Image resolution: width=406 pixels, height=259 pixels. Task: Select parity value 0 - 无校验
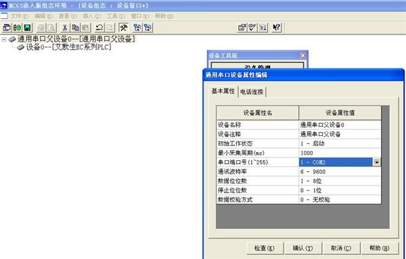(x=340, y=199)
